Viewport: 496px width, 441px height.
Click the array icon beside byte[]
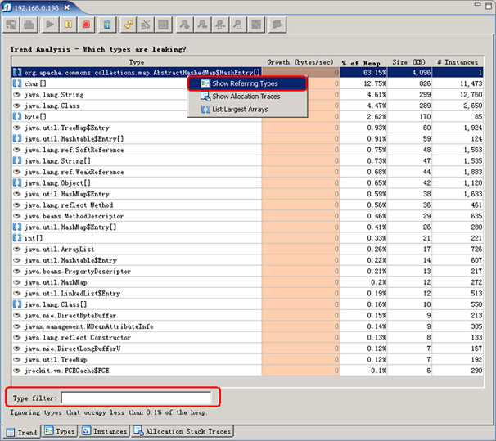coord(17,117)
